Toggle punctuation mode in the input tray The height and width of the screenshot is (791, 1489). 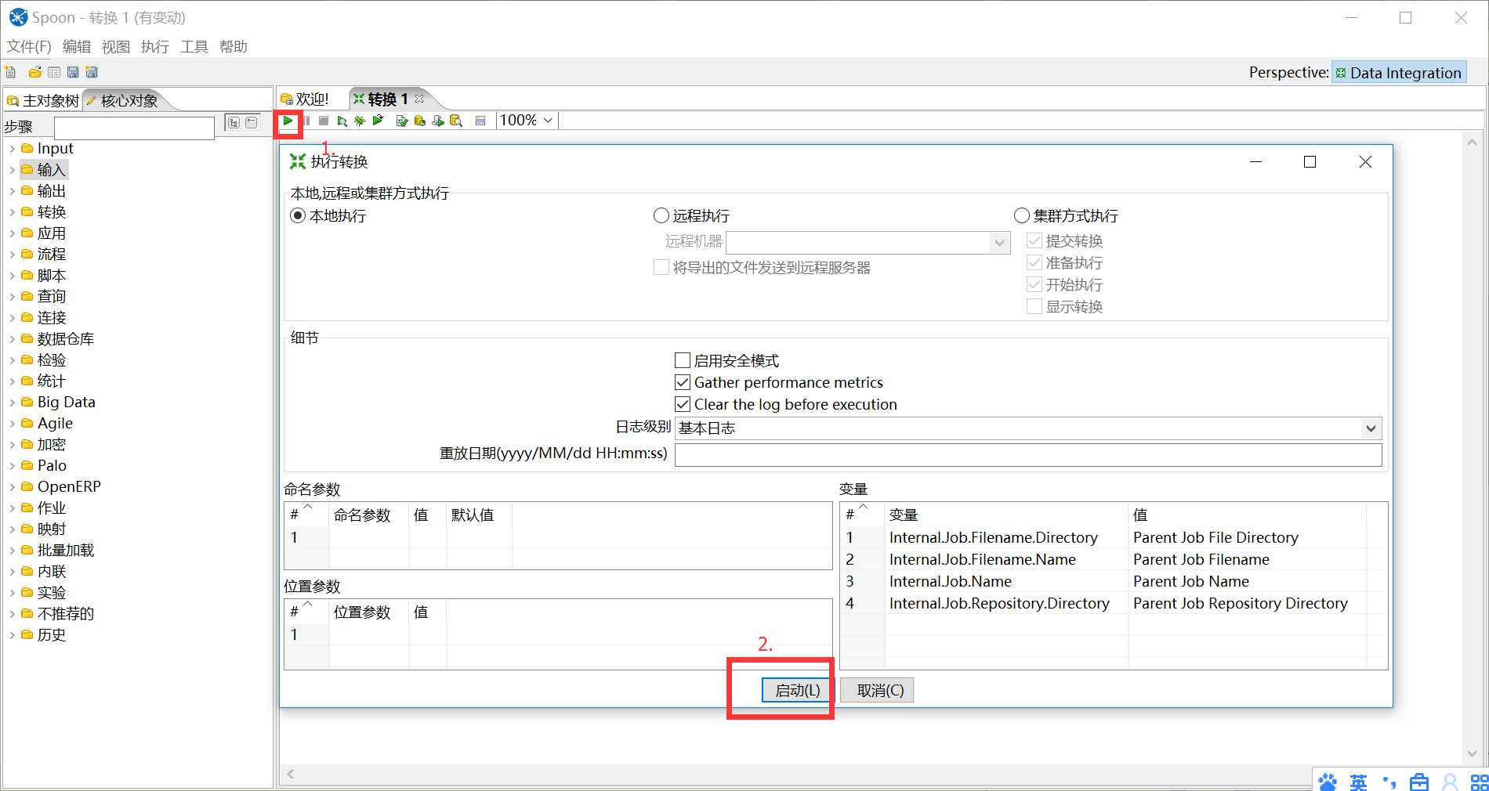[1389, 782]
